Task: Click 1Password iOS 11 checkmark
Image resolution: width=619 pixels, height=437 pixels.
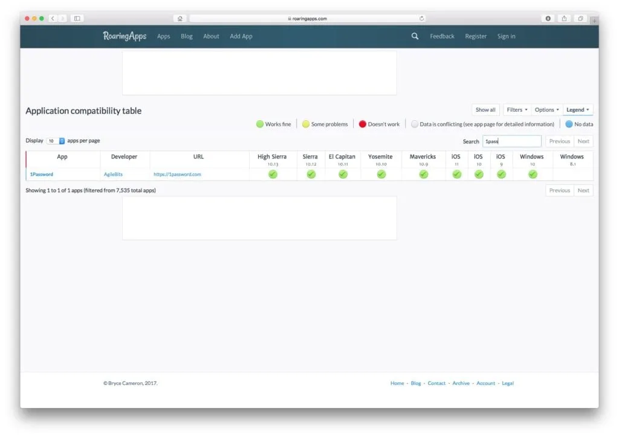Action: point(457,174)
